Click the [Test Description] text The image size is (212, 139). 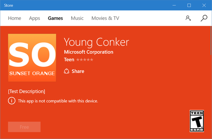coord(26,91)
